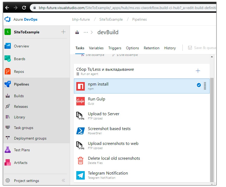The height and width of the screenshot is (187, 226).
Task: Add a task with the plus button
Action: pos(198,71)
